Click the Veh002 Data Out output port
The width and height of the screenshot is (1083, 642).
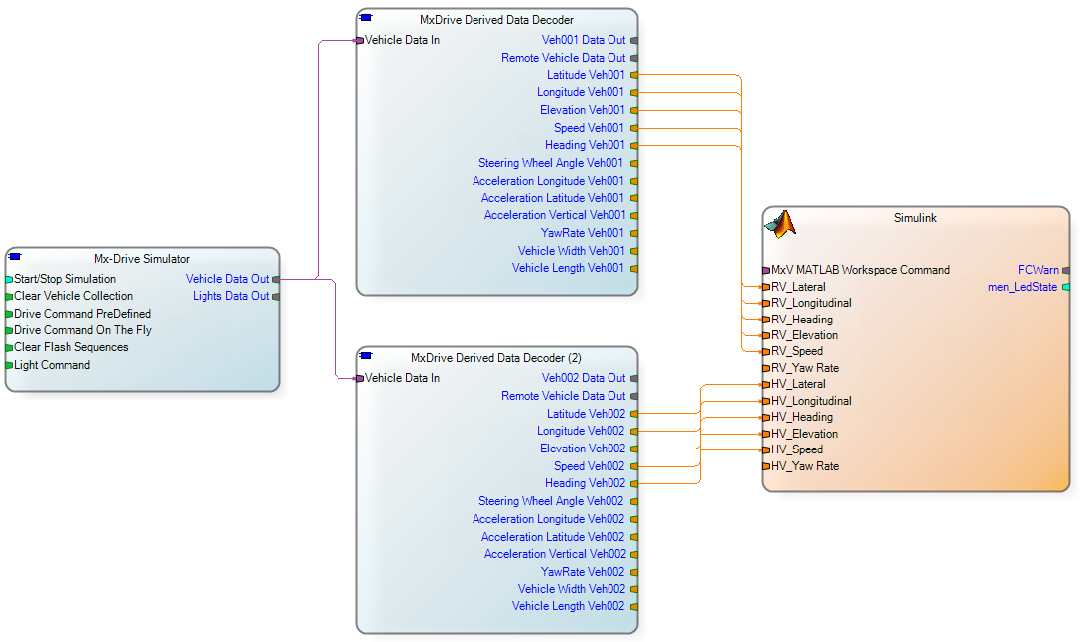click(x=634, y=378)
